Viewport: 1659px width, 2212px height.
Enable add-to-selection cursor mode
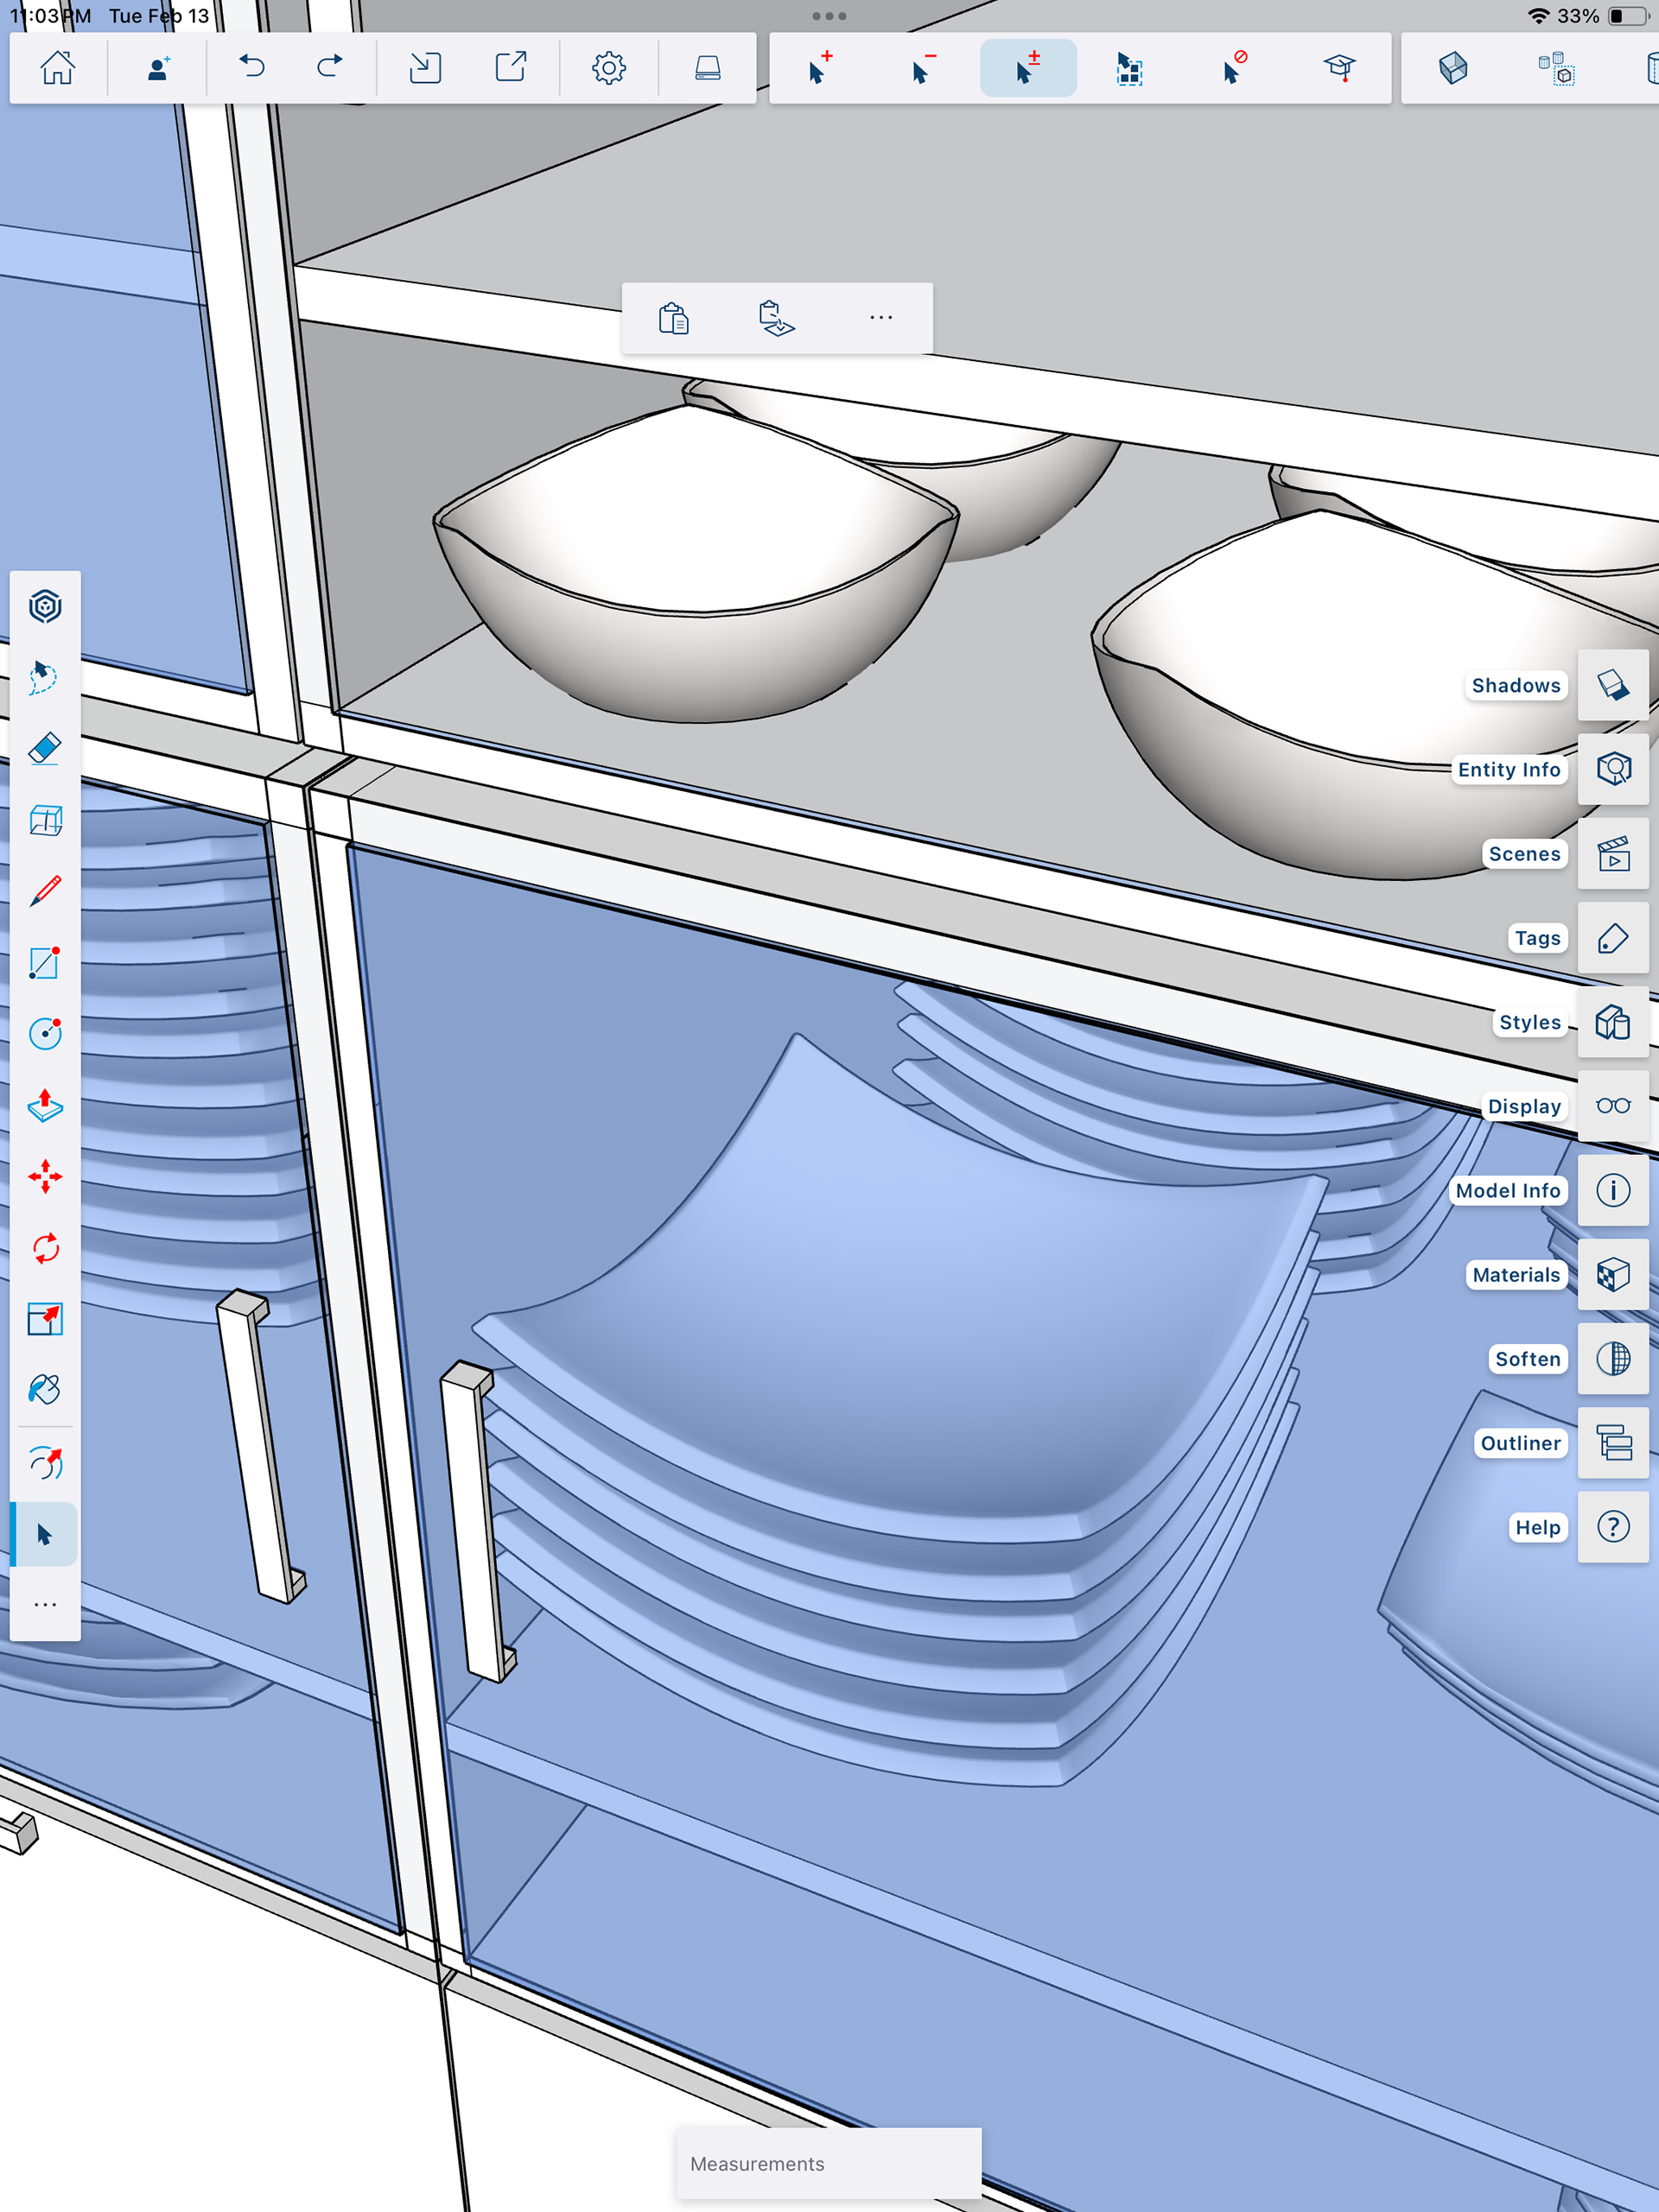[819, 68]
